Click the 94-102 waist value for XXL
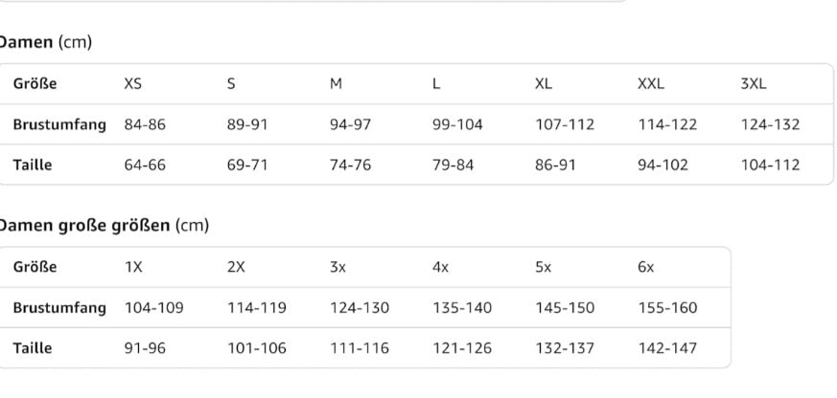 [663, 165]
